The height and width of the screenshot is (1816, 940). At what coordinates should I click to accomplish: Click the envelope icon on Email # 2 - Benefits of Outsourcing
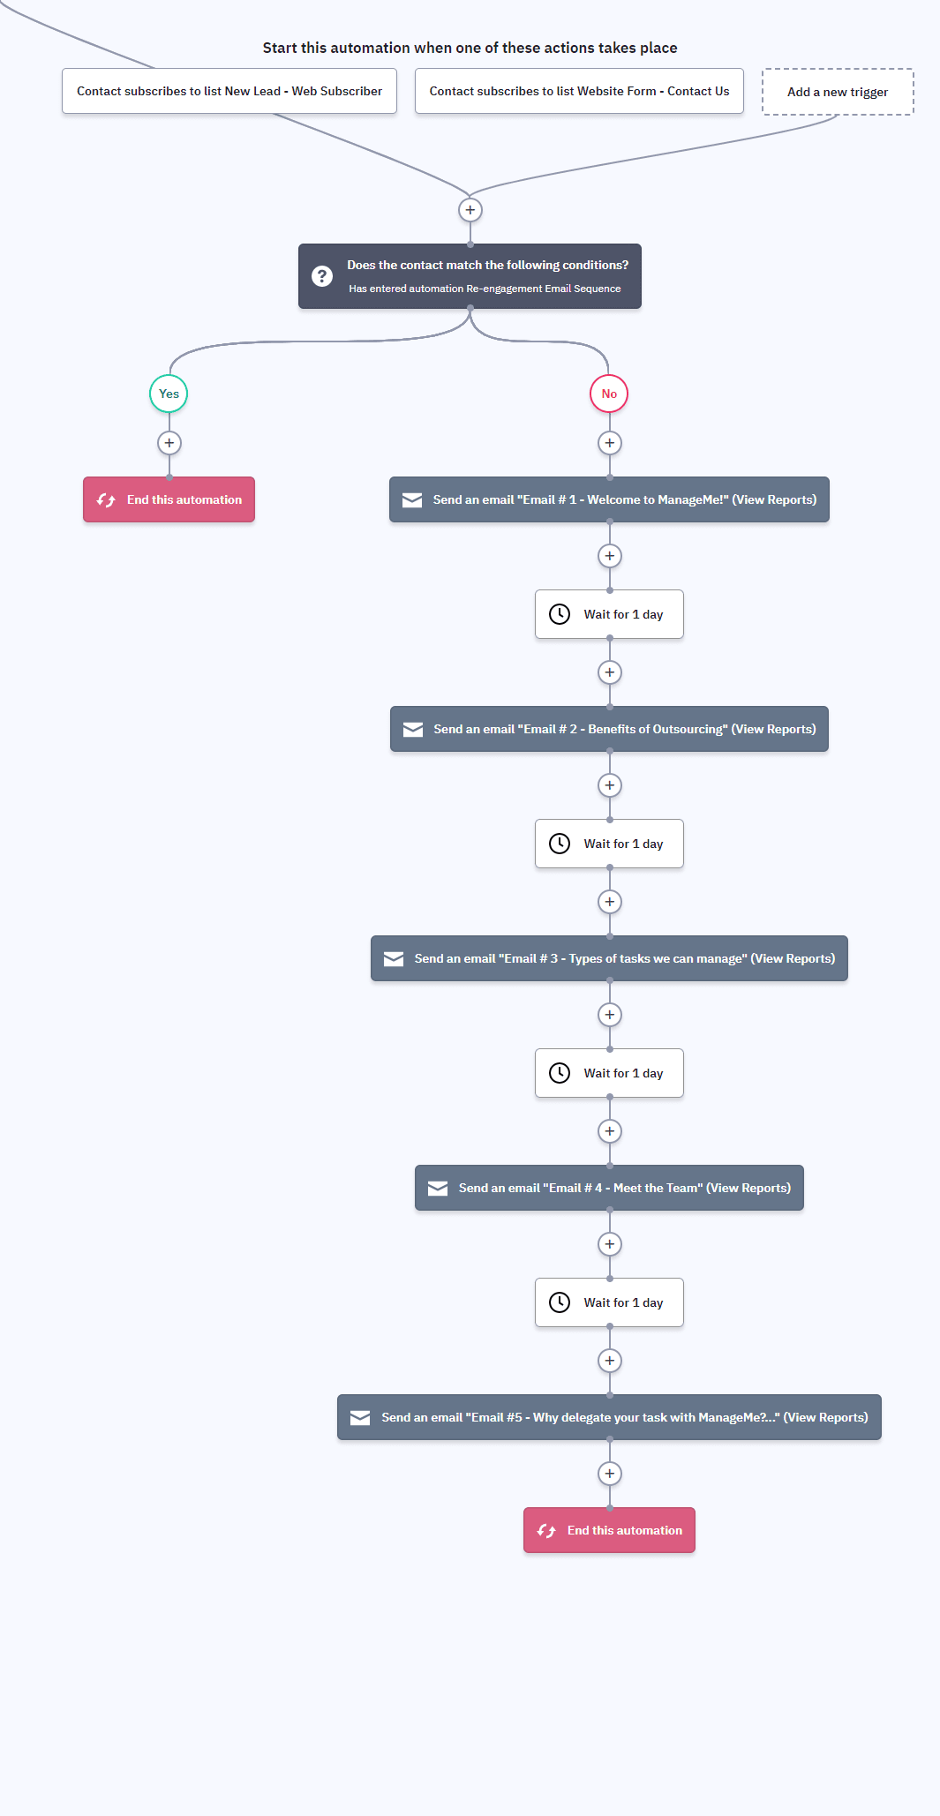coord(413,730)
